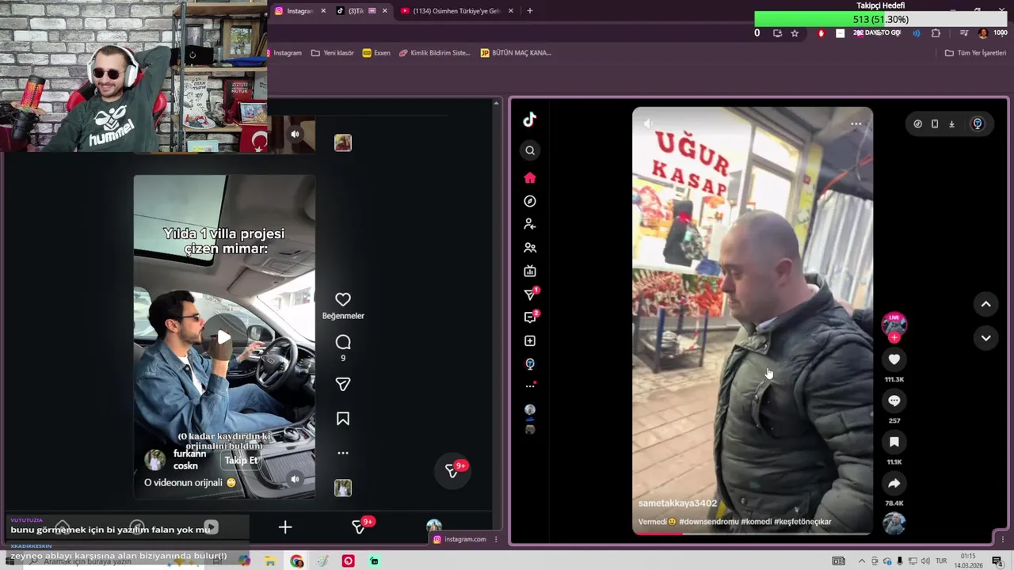Open browser media control icon
The width and height of the screenshot is (1014, 570).
[x=964, y=33]
